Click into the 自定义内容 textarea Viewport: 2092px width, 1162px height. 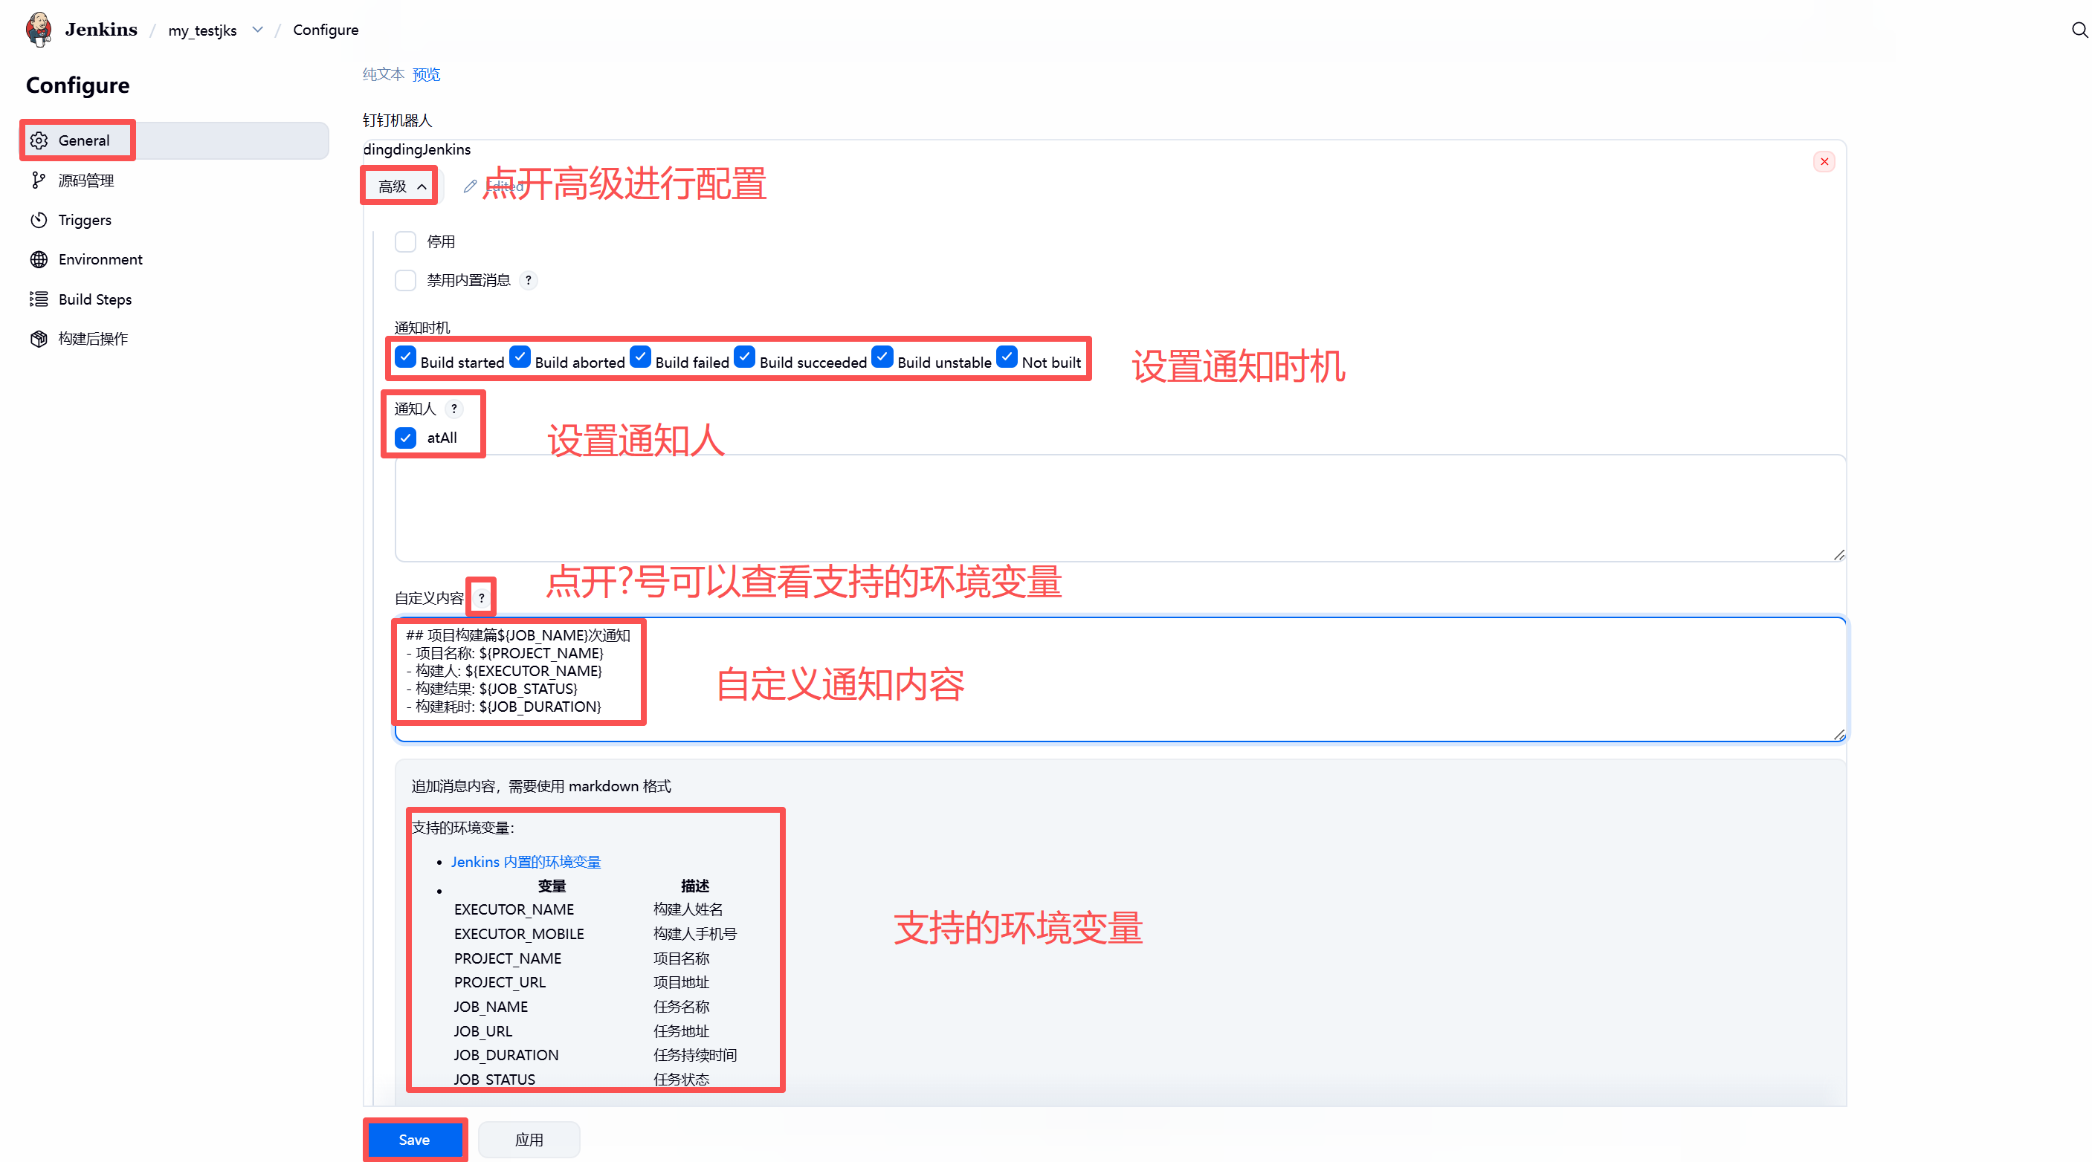pos(1120,680)
